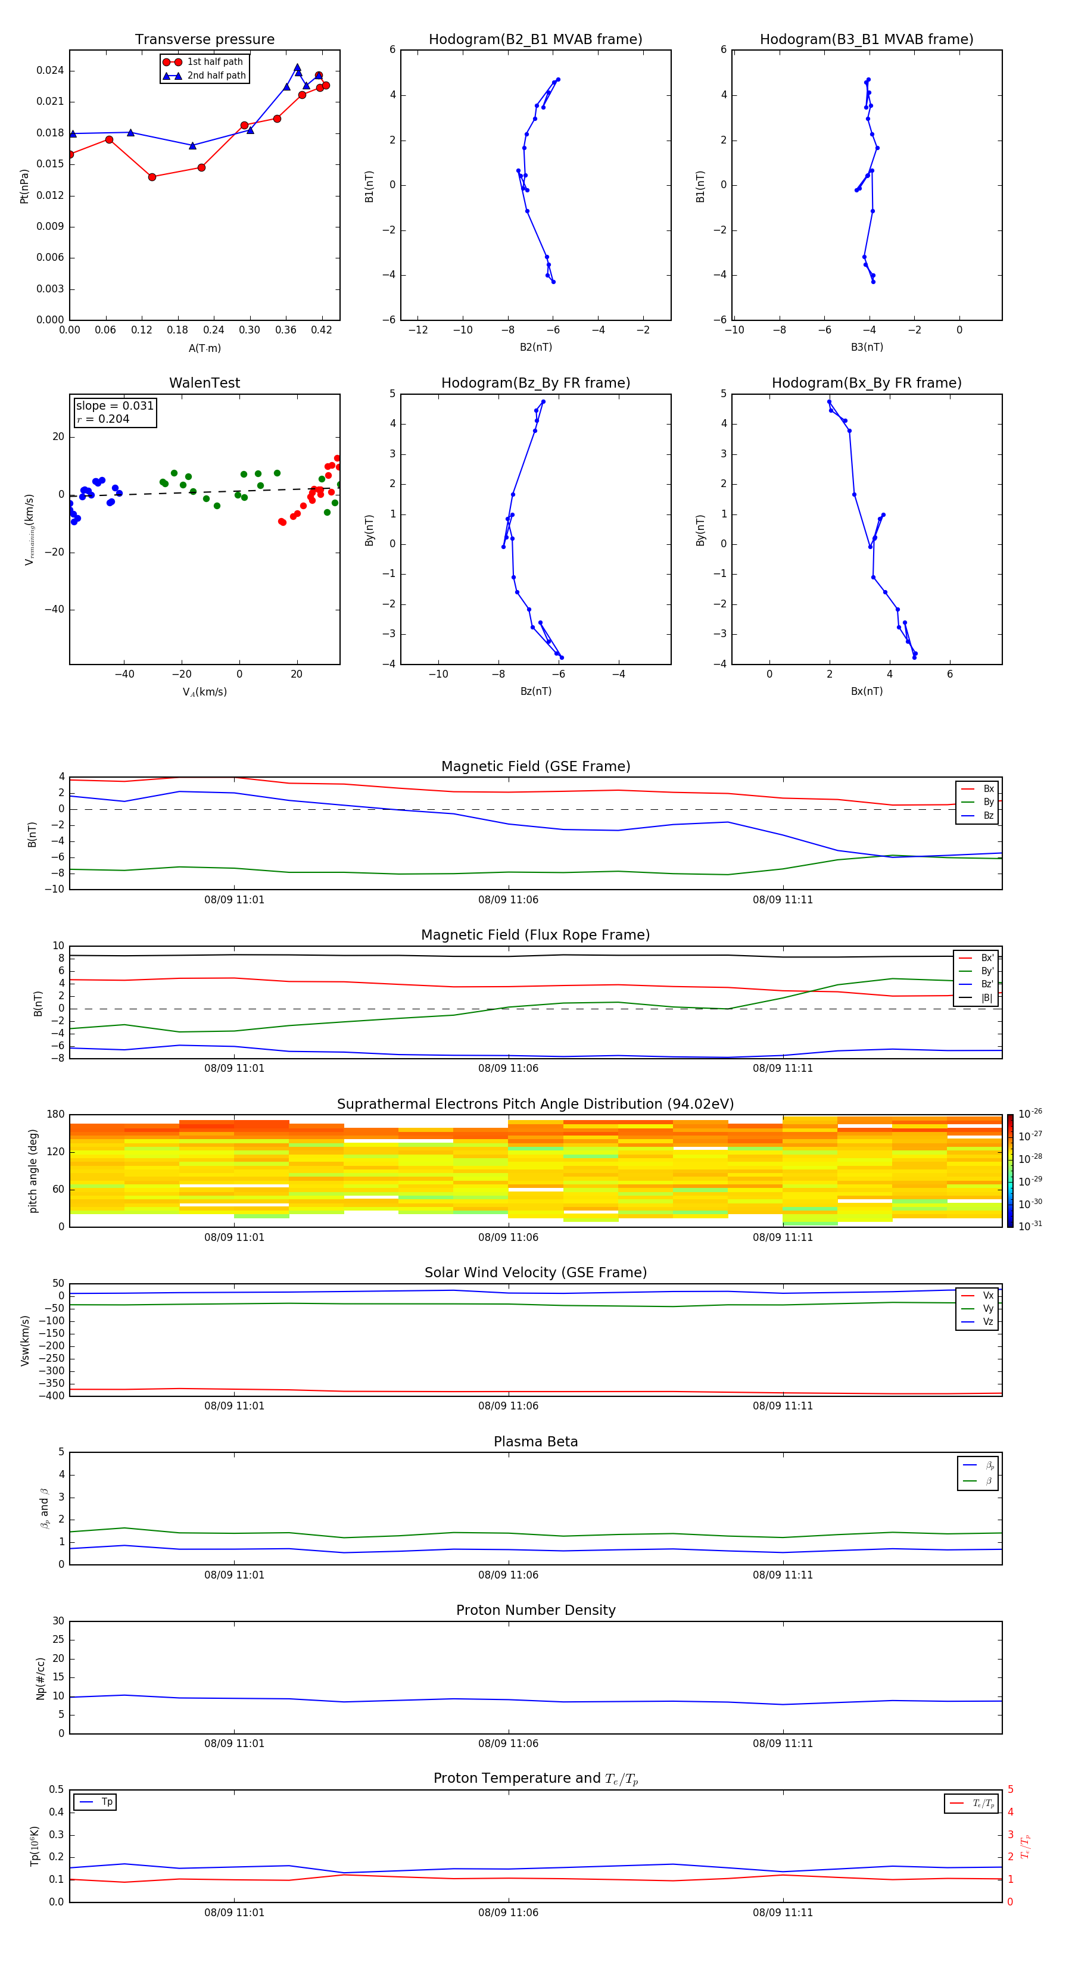
Task: Click the 'Proton Number Density' title
Action: [535, 1610]
